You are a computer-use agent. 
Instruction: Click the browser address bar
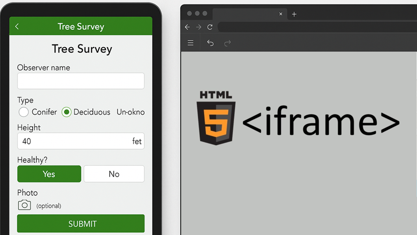coord(316,27)
